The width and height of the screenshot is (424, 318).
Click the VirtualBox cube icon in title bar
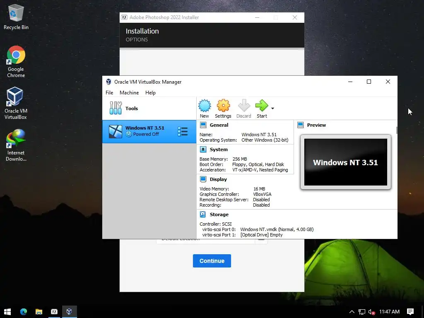pos(109,82)
